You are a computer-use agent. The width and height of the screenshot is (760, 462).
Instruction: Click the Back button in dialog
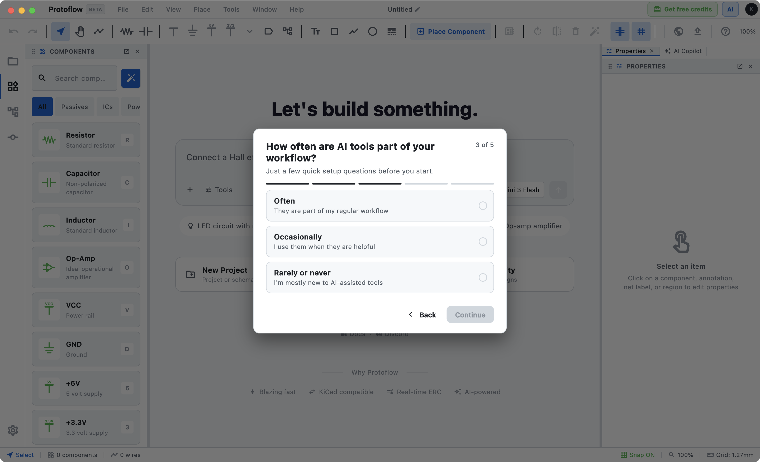coord(422,314)
